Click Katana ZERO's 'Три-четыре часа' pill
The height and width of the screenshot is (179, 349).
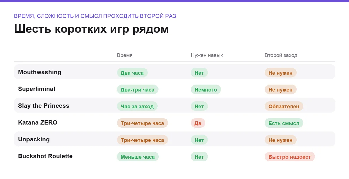[143, 123]
